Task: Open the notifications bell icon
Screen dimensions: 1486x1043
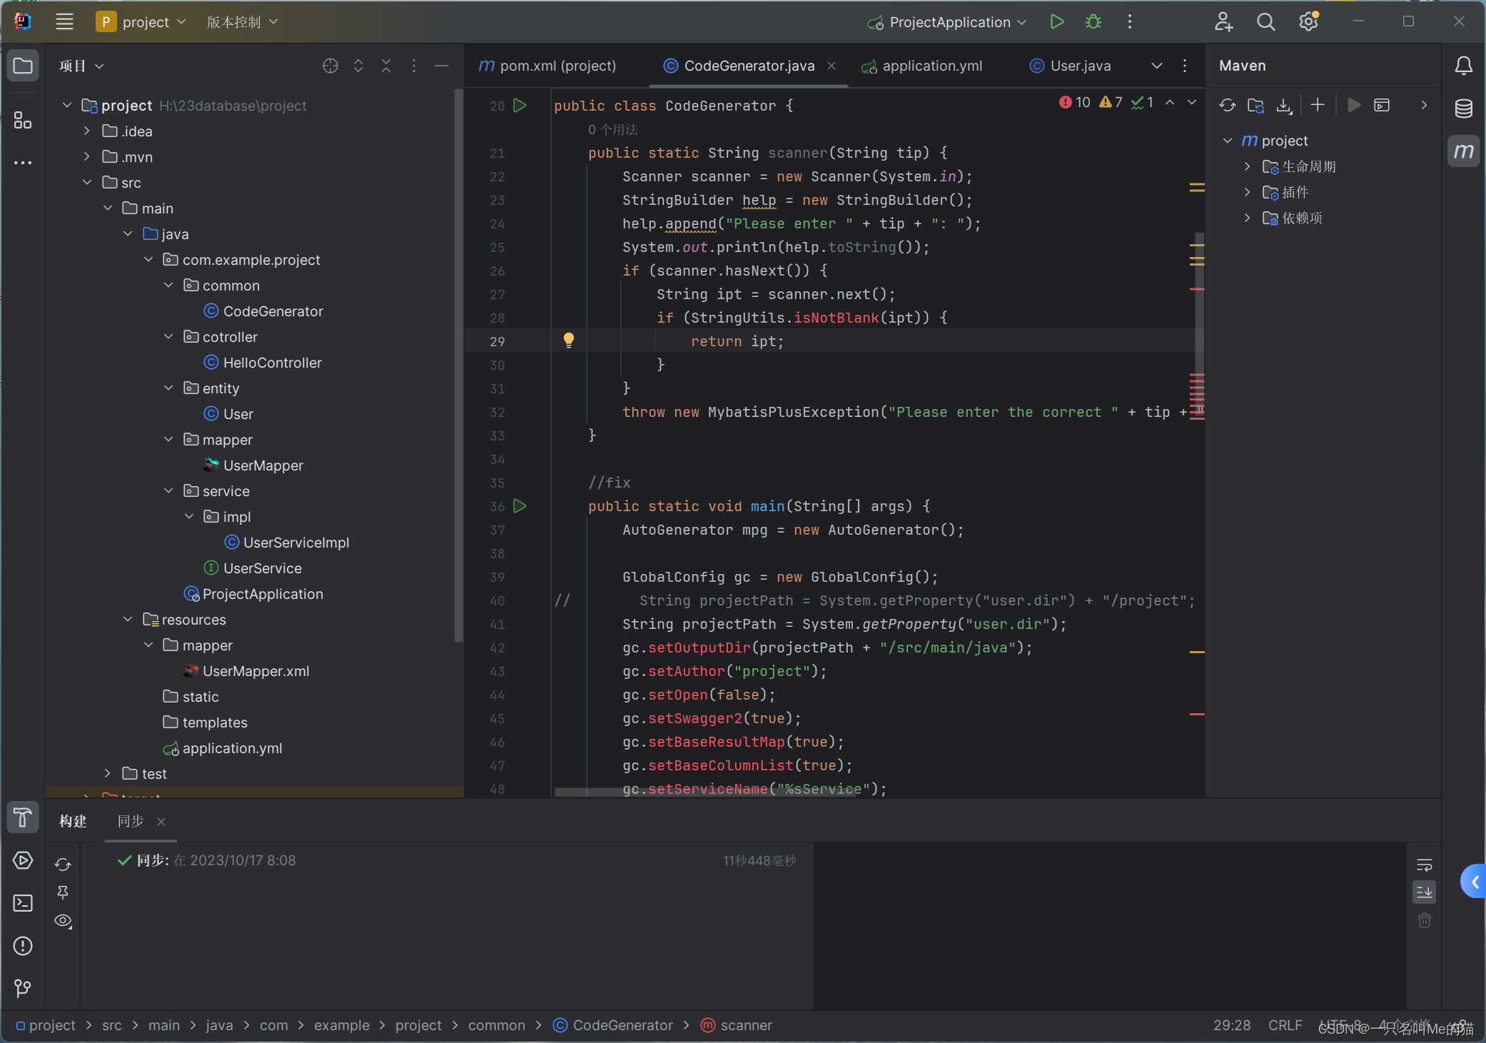Action: coord(1463,66)
